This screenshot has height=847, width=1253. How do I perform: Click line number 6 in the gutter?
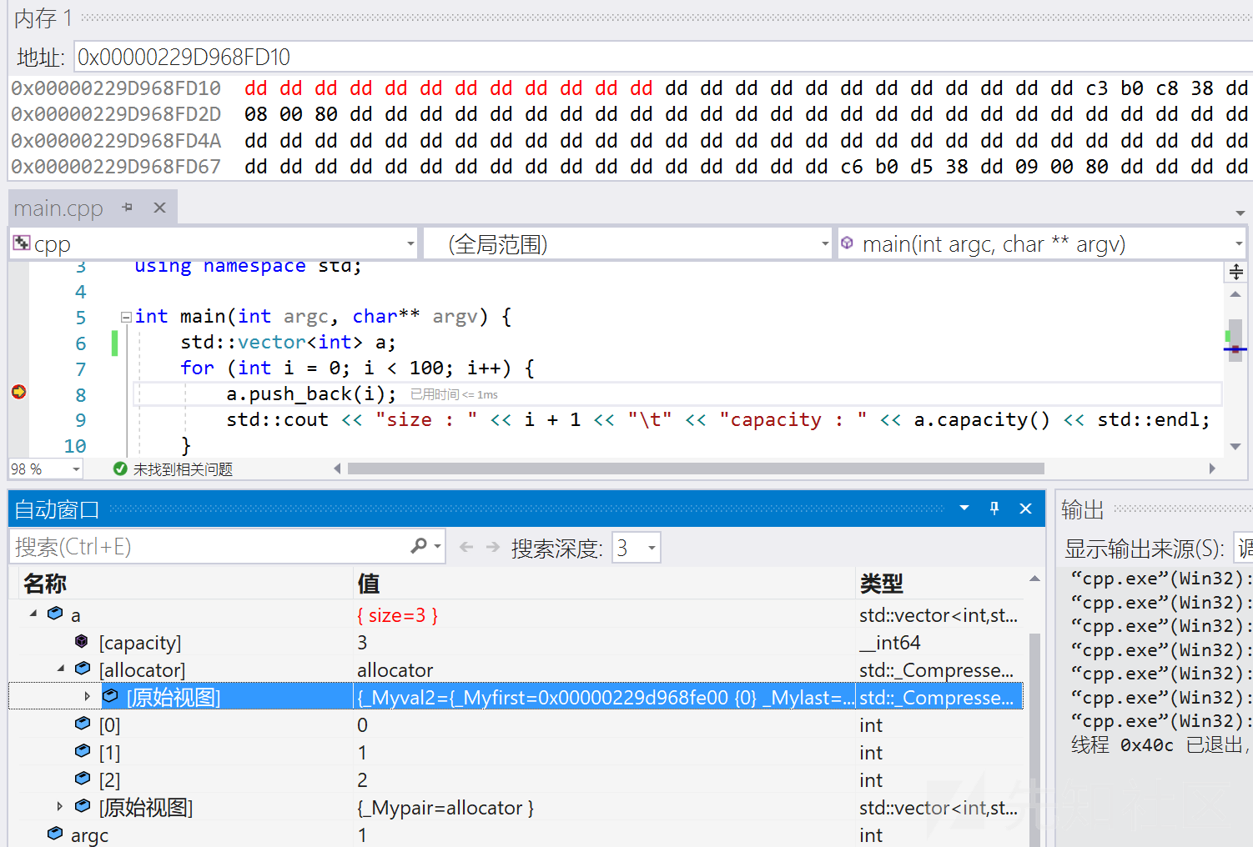80,343
